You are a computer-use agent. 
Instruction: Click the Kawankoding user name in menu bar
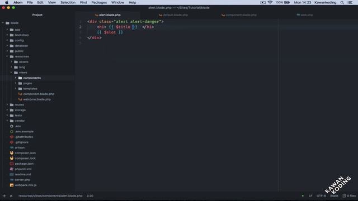[326, 2]
